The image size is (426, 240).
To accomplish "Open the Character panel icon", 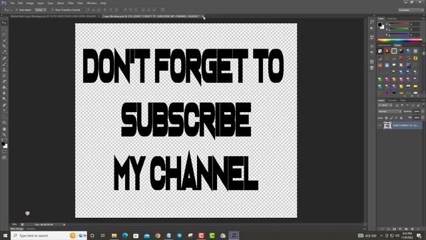I will point(371,46).
